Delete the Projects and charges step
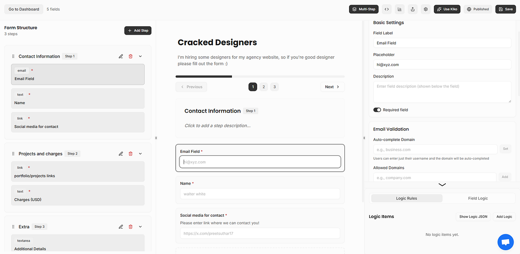 tap(131, 154)
